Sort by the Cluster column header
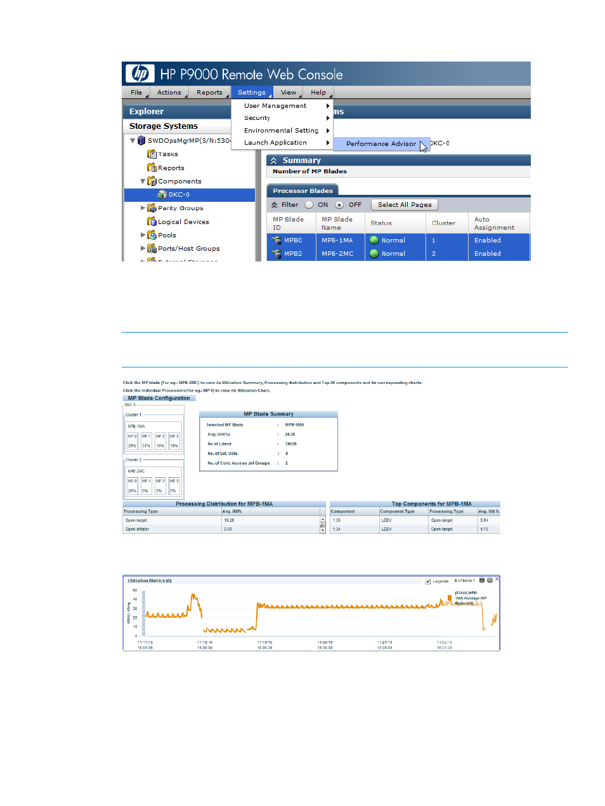This screenshot has height=806, width=605. (x=447, y=223)
